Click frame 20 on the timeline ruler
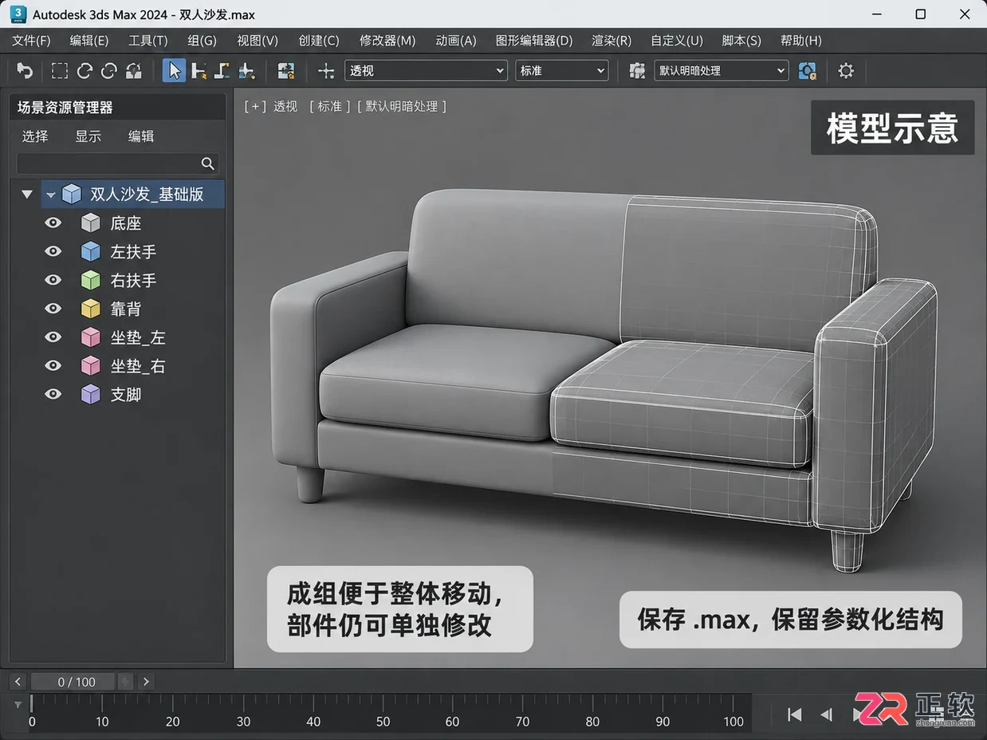Screen dimensions: 987x740 (172, 721)
